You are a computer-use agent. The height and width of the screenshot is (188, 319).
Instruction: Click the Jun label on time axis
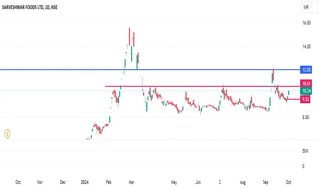click(x=198, y=182)
